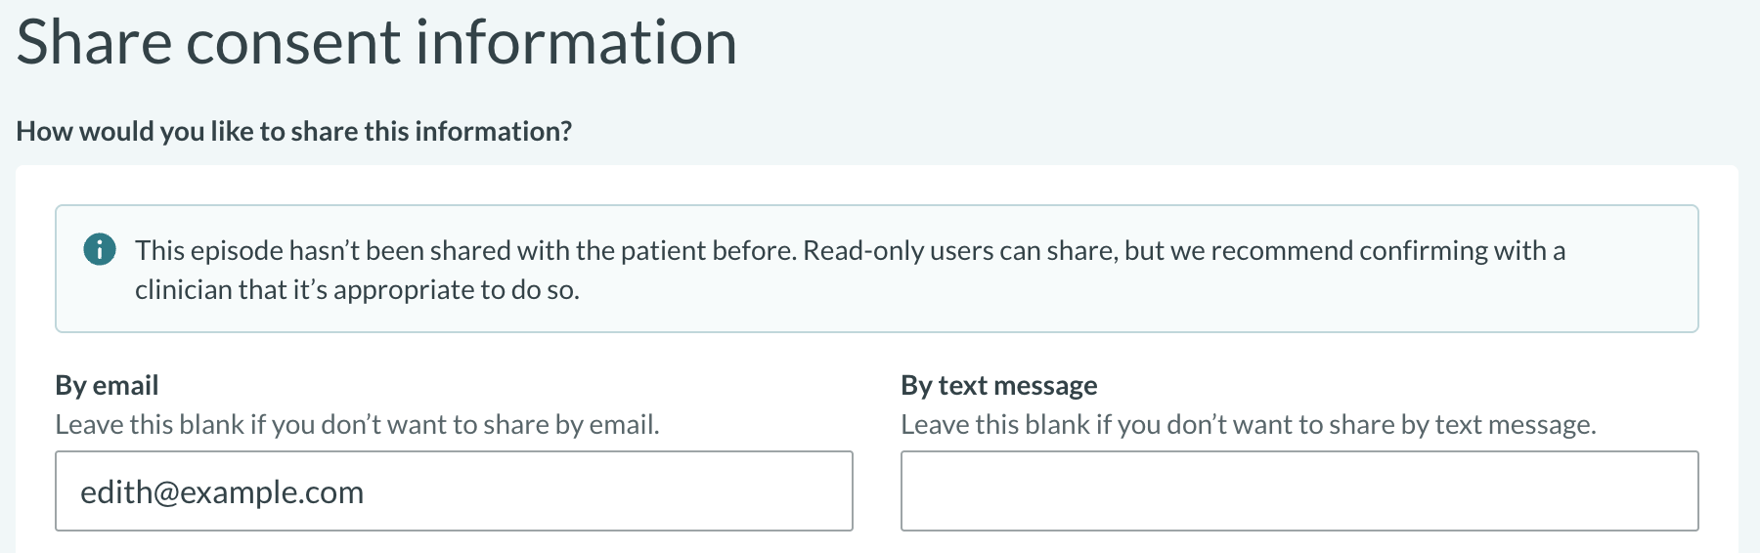Image resolution: width=1760 pixels, height=553 pixels.
Task: Click the hint under 'By text message'
Action: (x=1248, y=425)
